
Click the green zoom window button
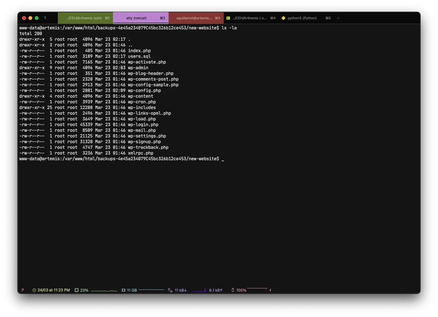[37, 18]
